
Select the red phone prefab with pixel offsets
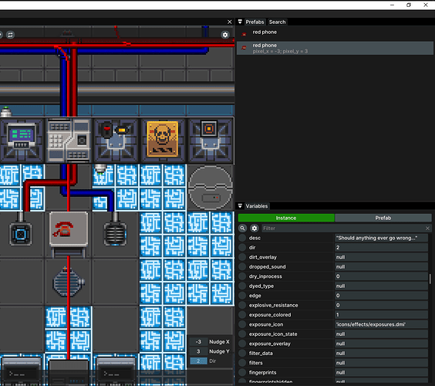(335, 48)
